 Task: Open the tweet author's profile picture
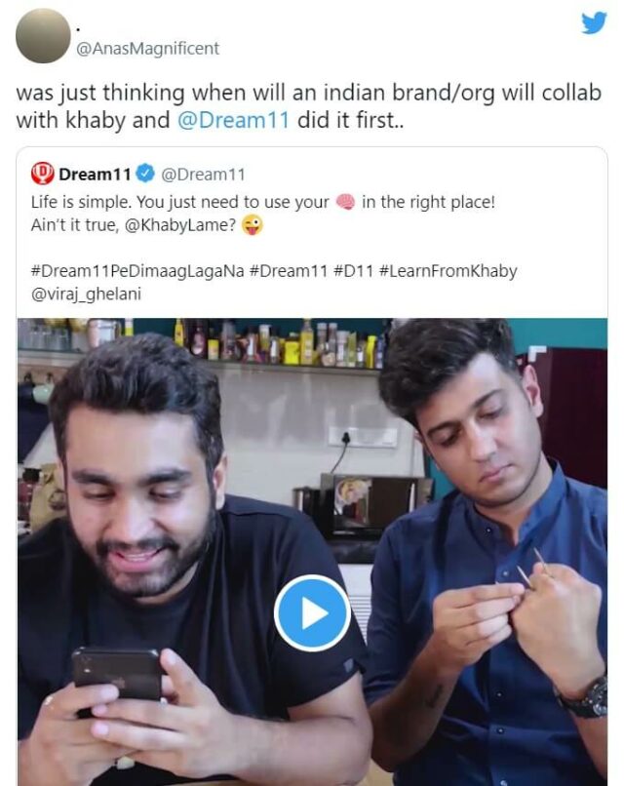[43, 35]
